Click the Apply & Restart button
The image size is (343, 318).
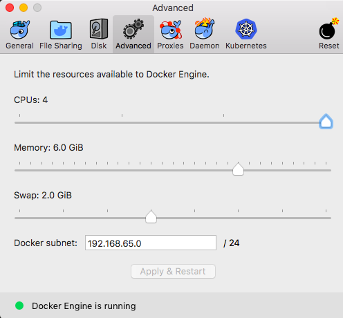click(x=173, y=271)
